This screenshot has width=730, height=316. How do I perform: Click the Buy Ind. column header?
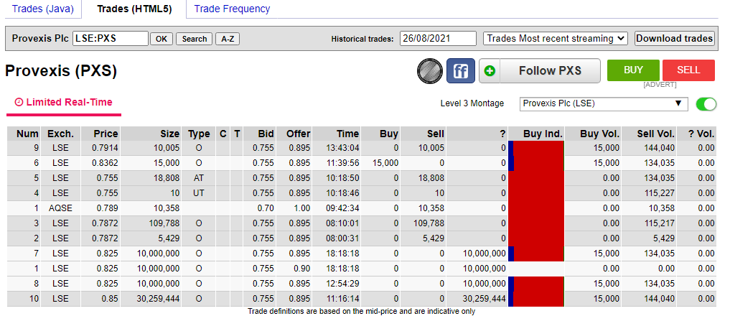click(x=536, y=134)
